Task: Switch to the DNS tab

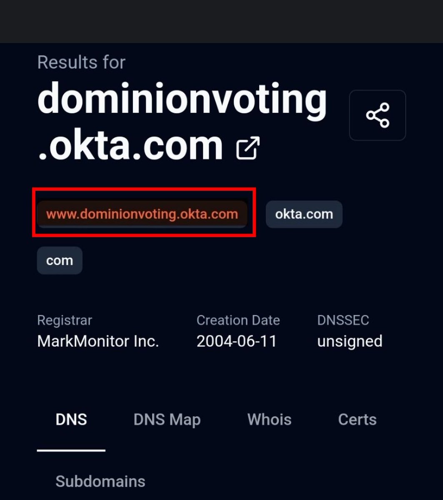Action: pyautogui.click(x=71, y=420)
